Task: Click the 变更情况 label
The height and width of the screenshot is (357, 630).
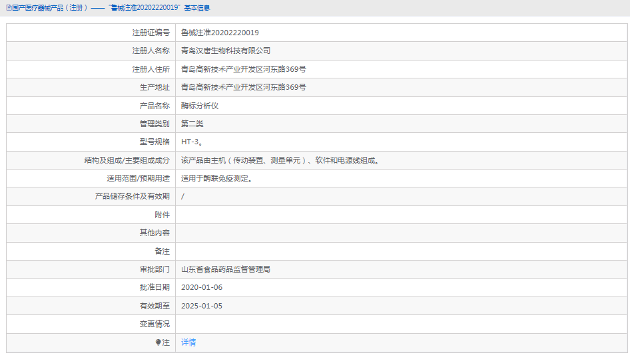Action: click(x=155, y=324)
